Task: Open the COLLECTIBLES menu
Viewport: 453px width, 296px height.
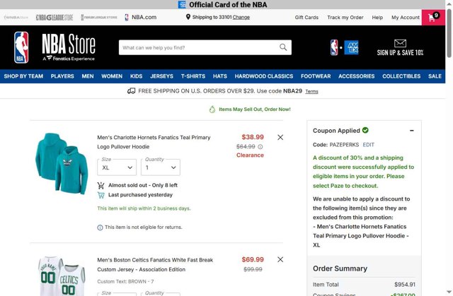Action: (401, 76)
